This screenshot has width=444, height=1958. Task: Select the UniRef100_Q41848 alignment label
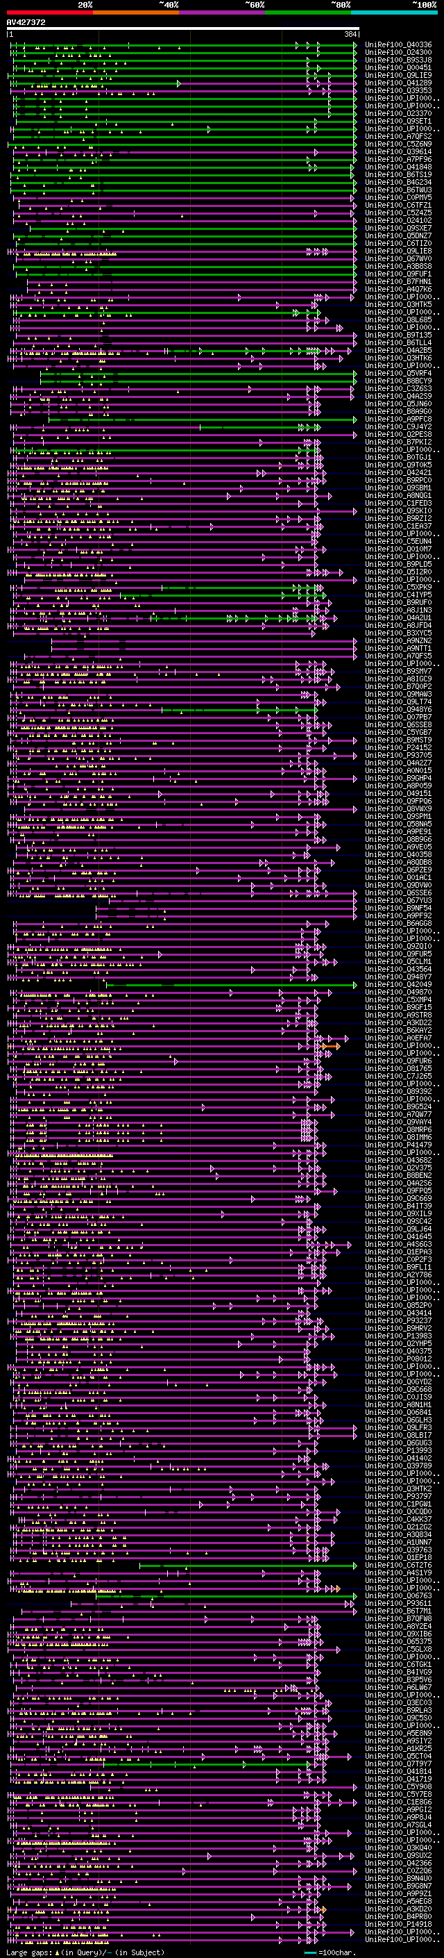click(x=398, y=167)
